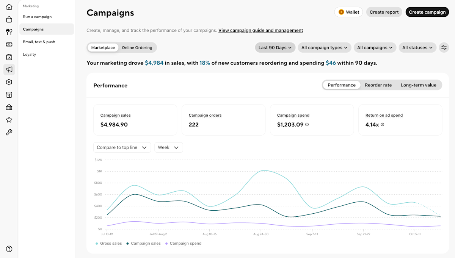455x258 pixels.
Task: Click info icon next to Return on ad spend
Action: [382, 124]
